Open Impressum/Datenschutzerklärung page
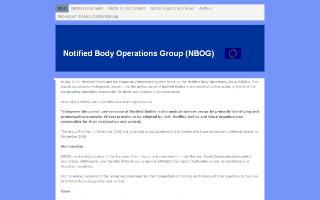Screen dimensions: 320x200 click(x=88, y=17)
